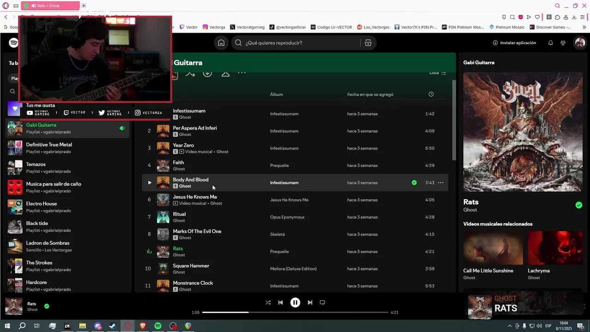Open the Jesus He Knows Me track

(x=195, y=197)
